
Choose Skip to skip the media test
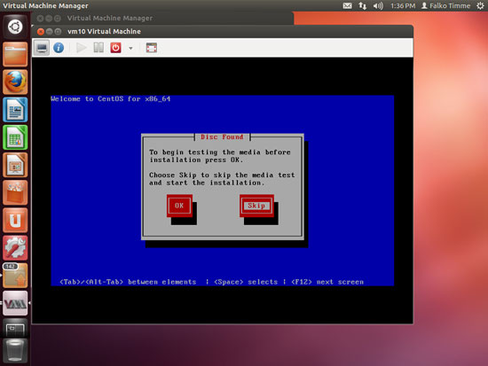click(x=256, y=206)
